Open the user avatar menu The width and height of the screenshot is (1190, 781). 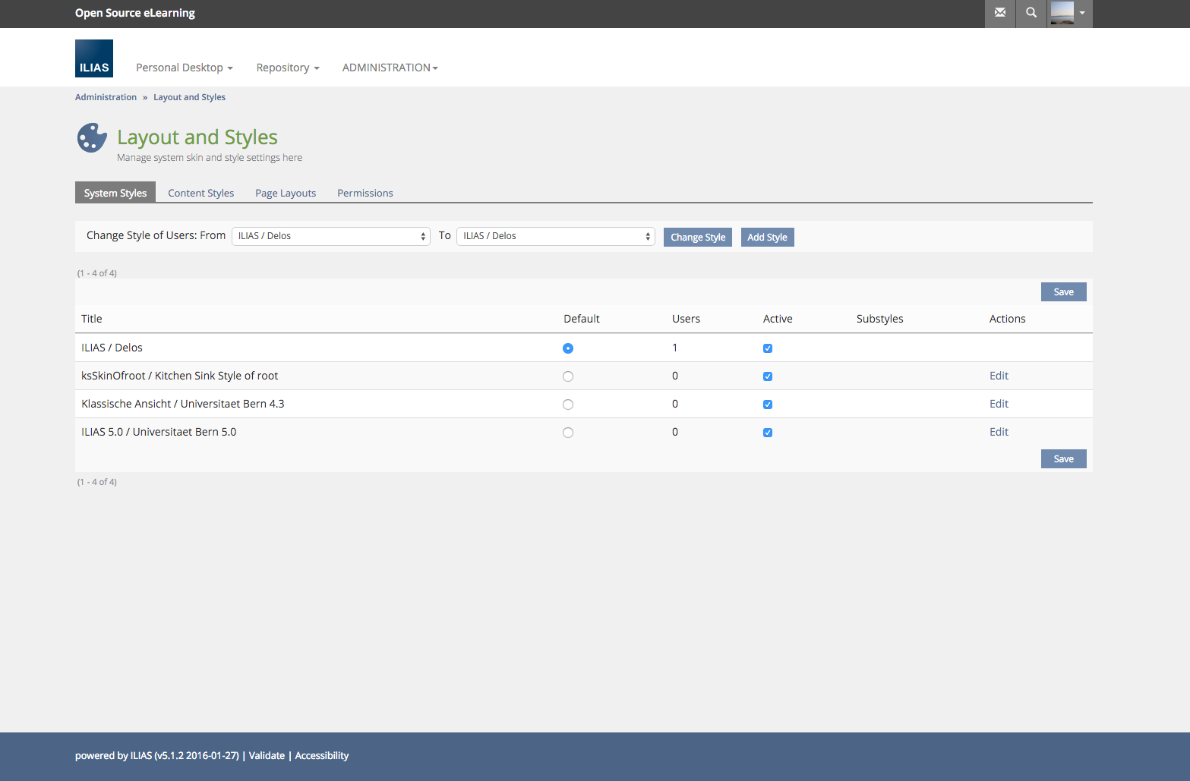pyautogui.click(x=1069, y=13)
